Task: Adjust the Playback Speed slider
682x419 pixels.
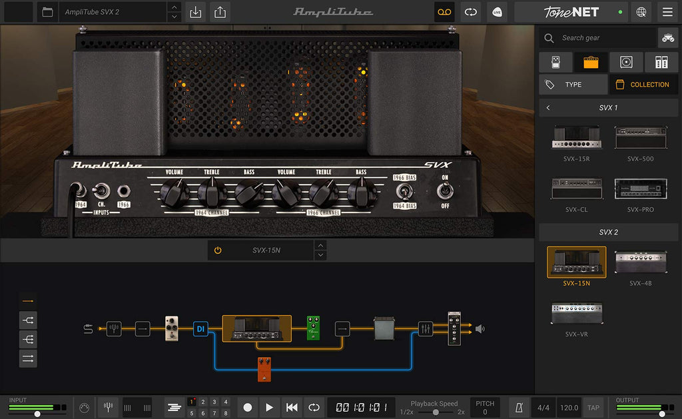Action: (x=436, y=412)
